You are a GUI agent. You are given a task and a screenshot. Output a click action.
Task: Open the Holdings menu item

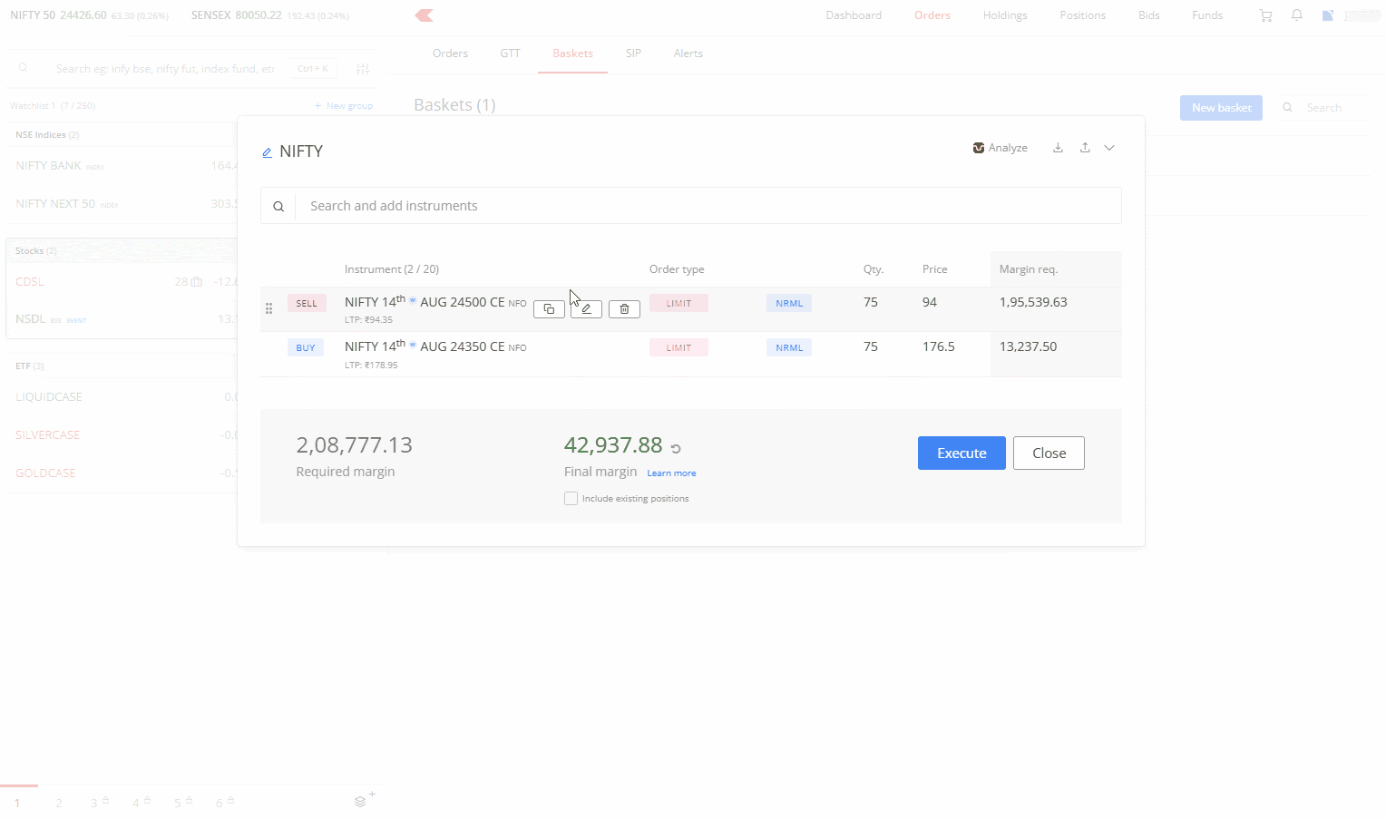pos(1005,15)
